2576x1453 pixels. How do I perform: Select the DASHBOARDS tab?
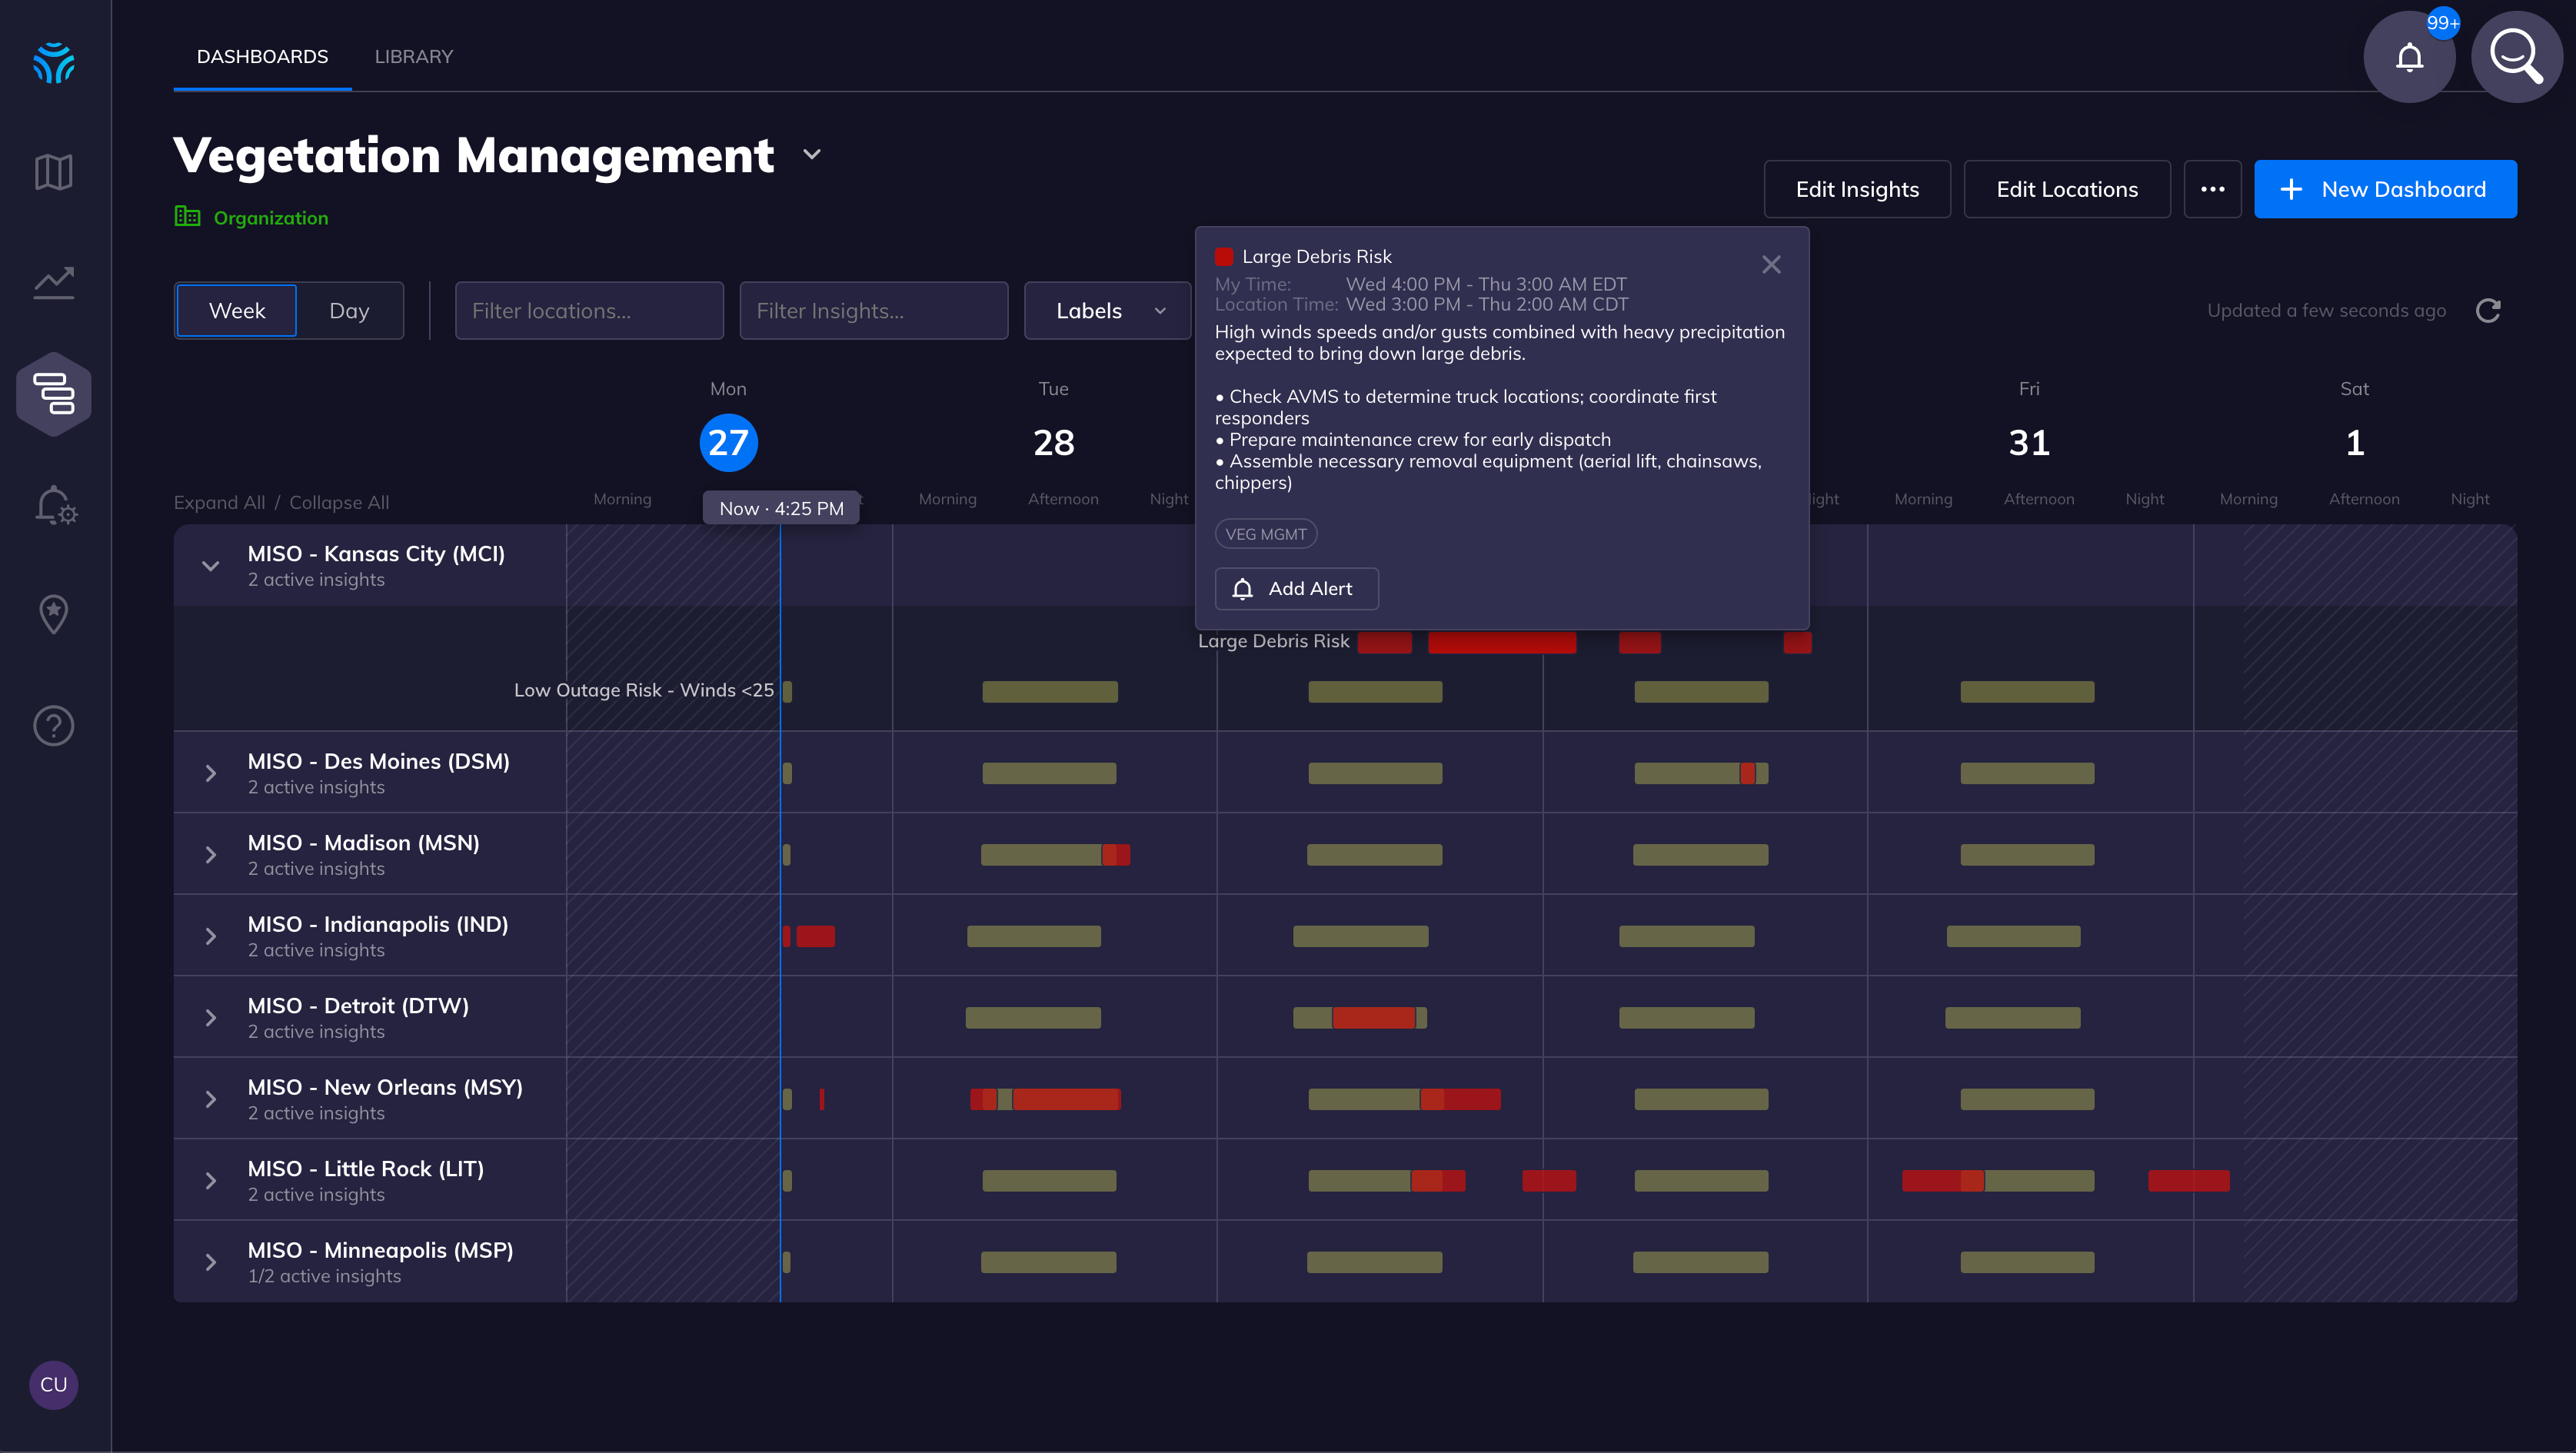point(262,57)
